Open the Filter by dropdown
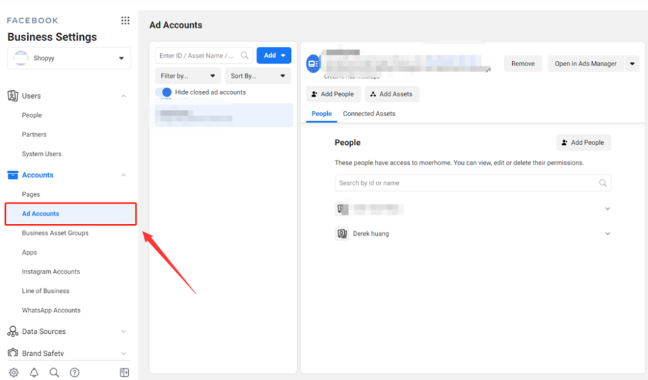Image resolution: width=648 pixels, height=380 pixels. click(188, 76)
